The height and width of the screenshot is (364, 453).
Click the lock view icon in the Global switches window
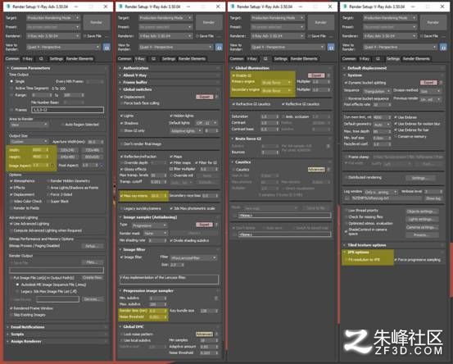pos(219,48)
